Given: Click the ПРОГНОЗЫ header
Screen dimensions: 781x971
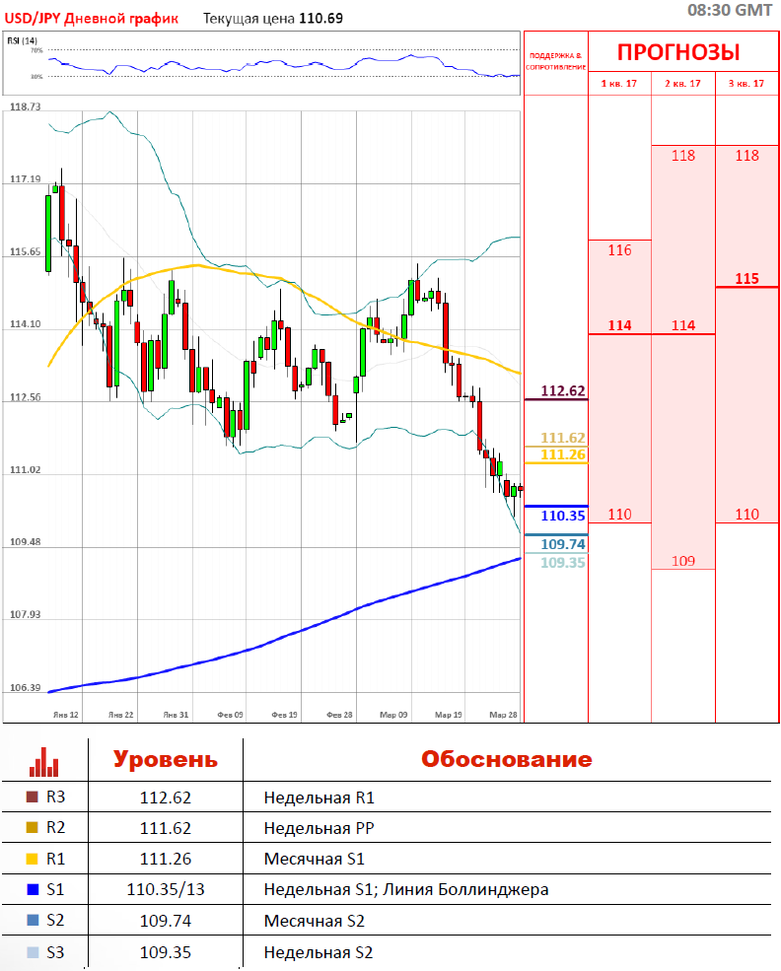Looking at the screenshot, I should [678, 52].
